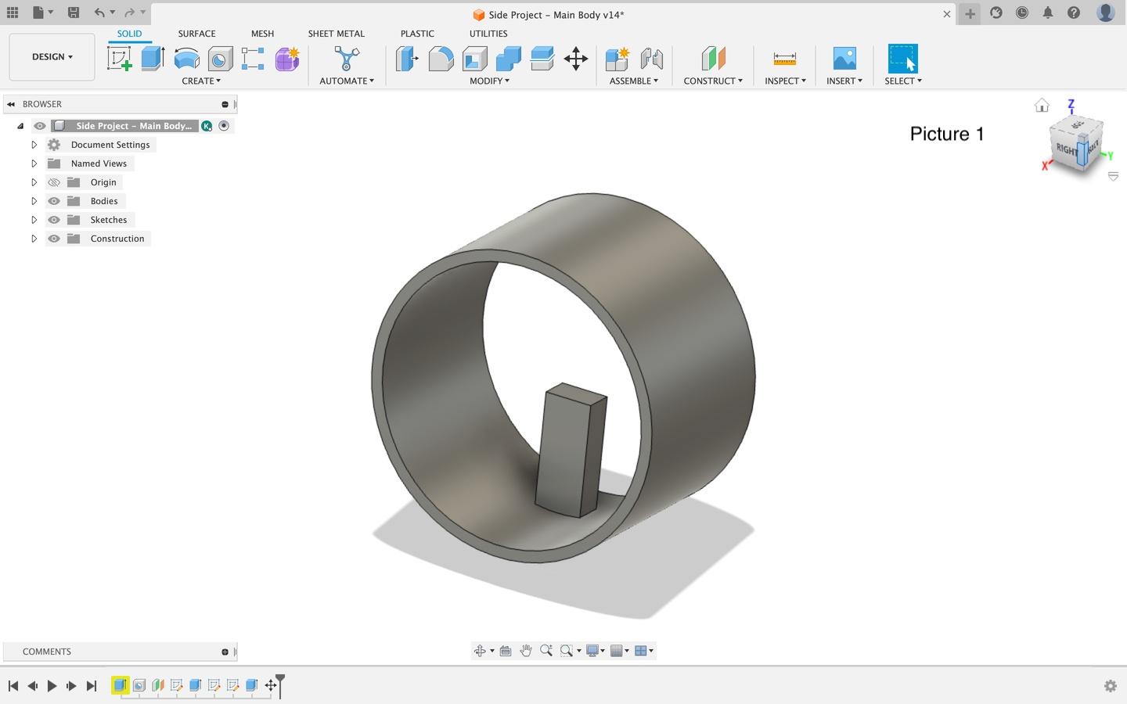This screenshot has width=1127, height=704.
Task: Open the SHEET METAL tab
Action: pos(336,34)
